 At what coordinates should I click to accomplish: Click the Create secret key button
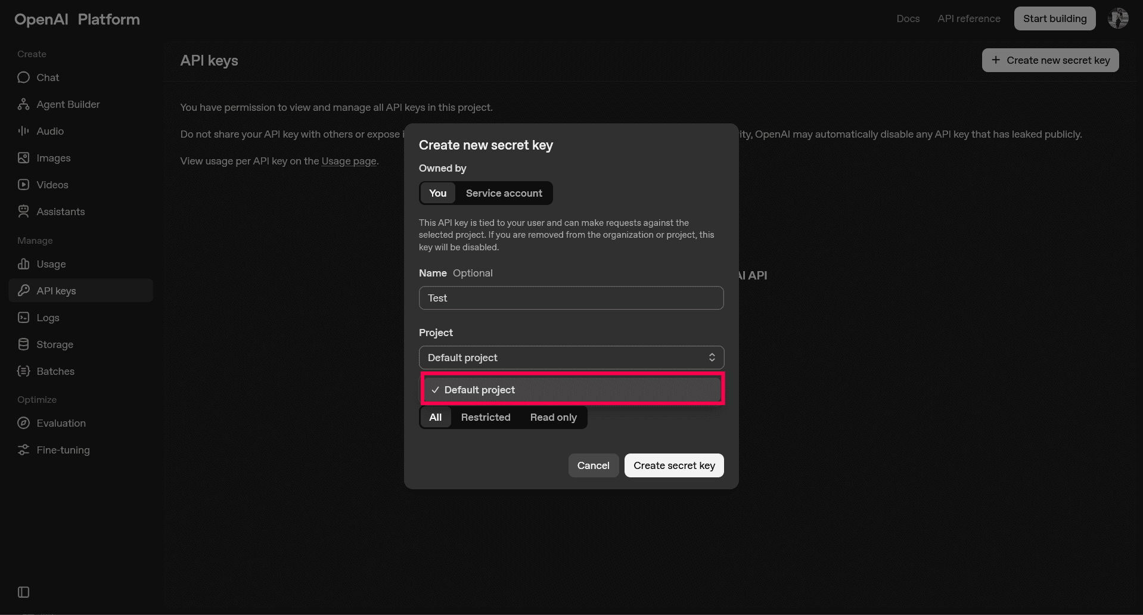673,465
